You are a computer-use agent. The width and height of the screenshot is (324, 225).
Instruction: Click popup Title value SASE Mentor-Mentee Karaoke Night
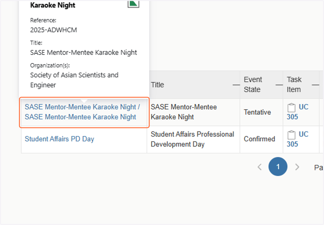click(x=84, y=53)
